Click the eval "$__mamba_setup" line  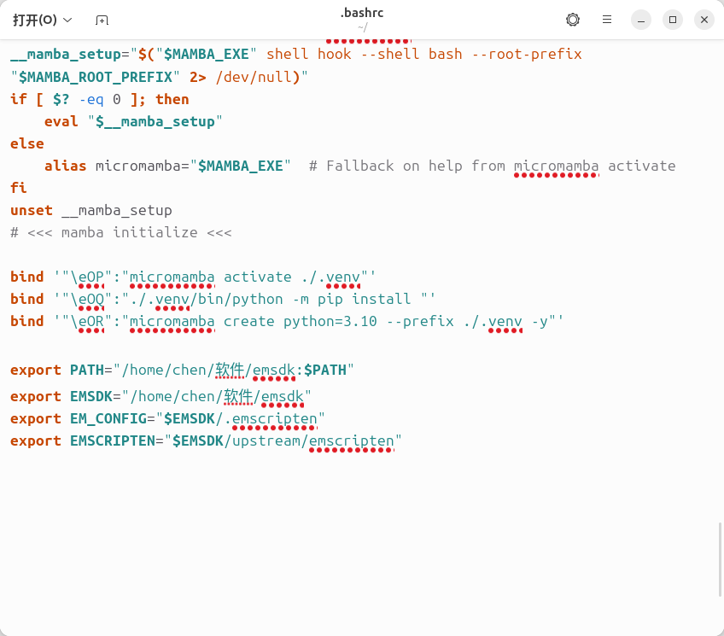pyautogui.click(x=133, y=121)
